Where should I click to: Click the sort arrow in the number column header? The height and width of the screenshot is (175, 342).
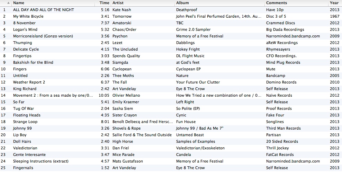[x=8, y=3]
